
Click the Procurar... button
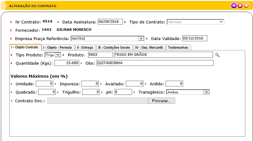161,101
